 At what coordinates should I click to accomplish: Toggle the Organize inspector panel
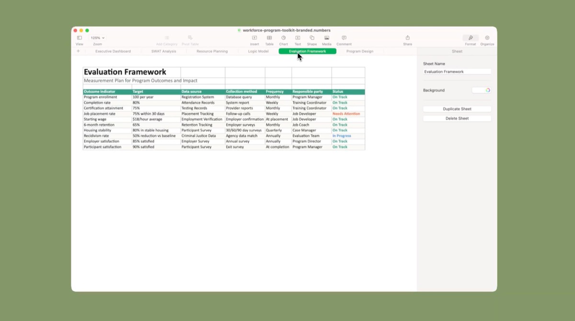487,38
